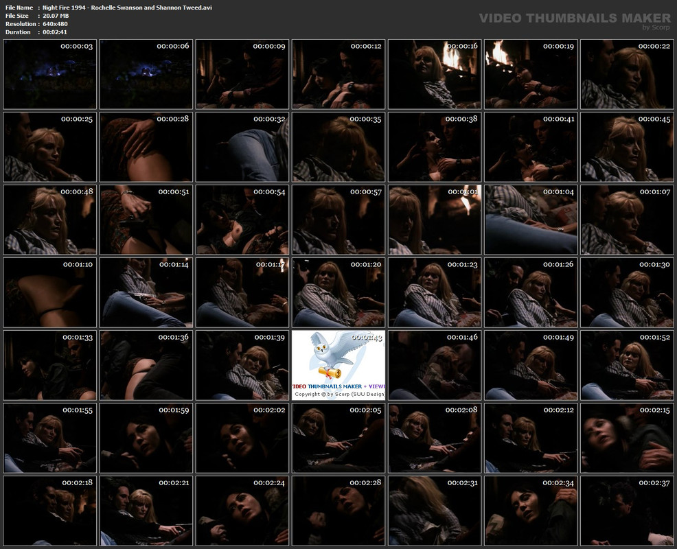The image size is (677, 549).
Task: Click the thumbnail stamped 00:01:20
Action: (x=338, y=292)
